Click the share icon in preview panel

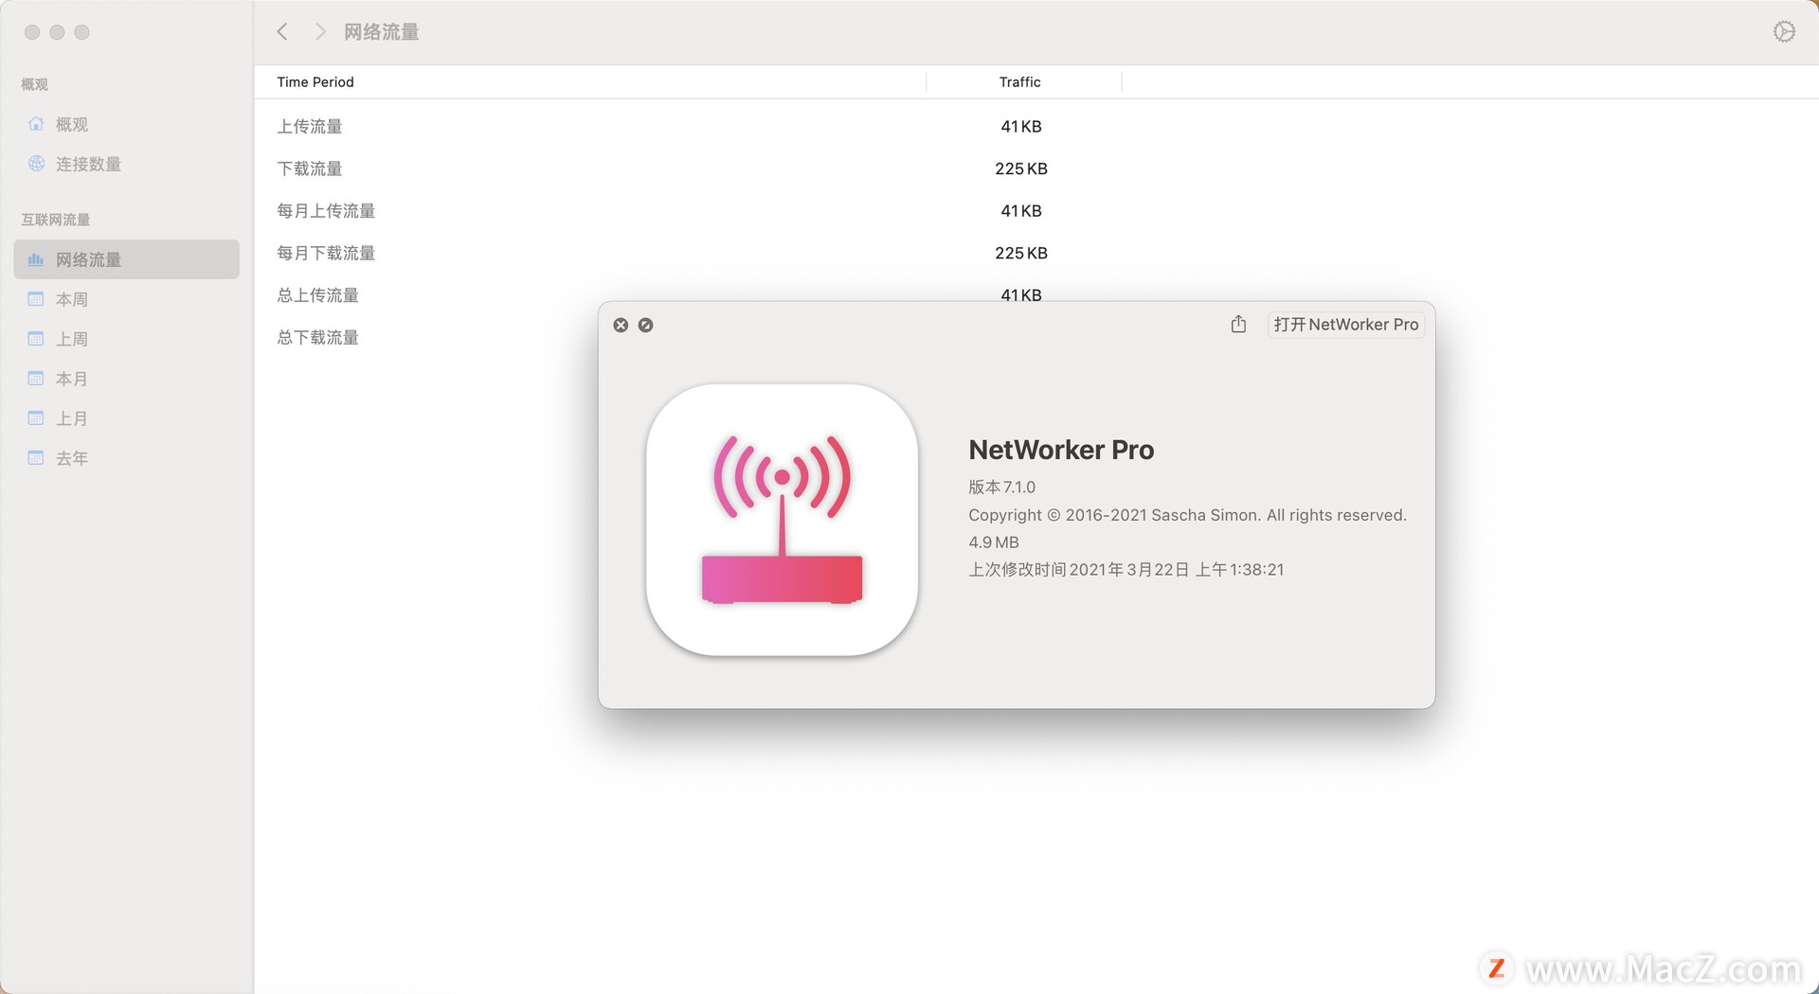point(1238,325)
